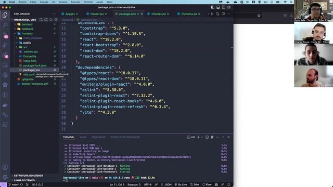The image size is (333, 187).
Task: Change language mode via JSON in the status bar
Action: point(168,184)
